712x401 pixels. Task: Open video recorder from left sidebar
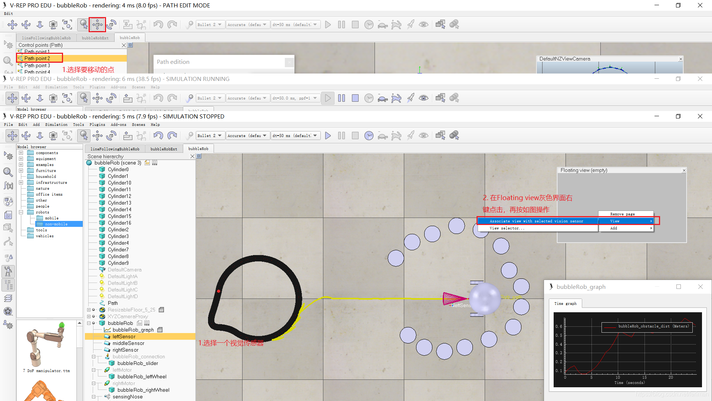tap(8, 312)
